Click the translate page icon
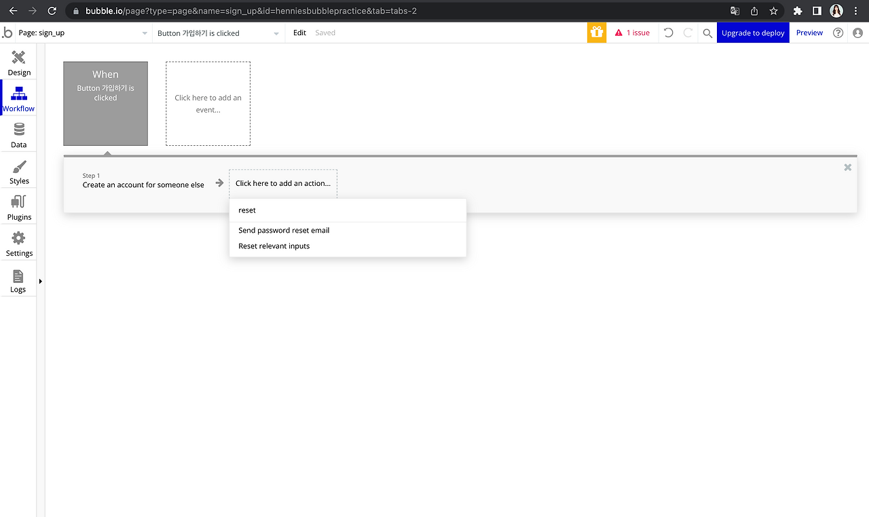869x517 pixels. [x=735, y=11]
